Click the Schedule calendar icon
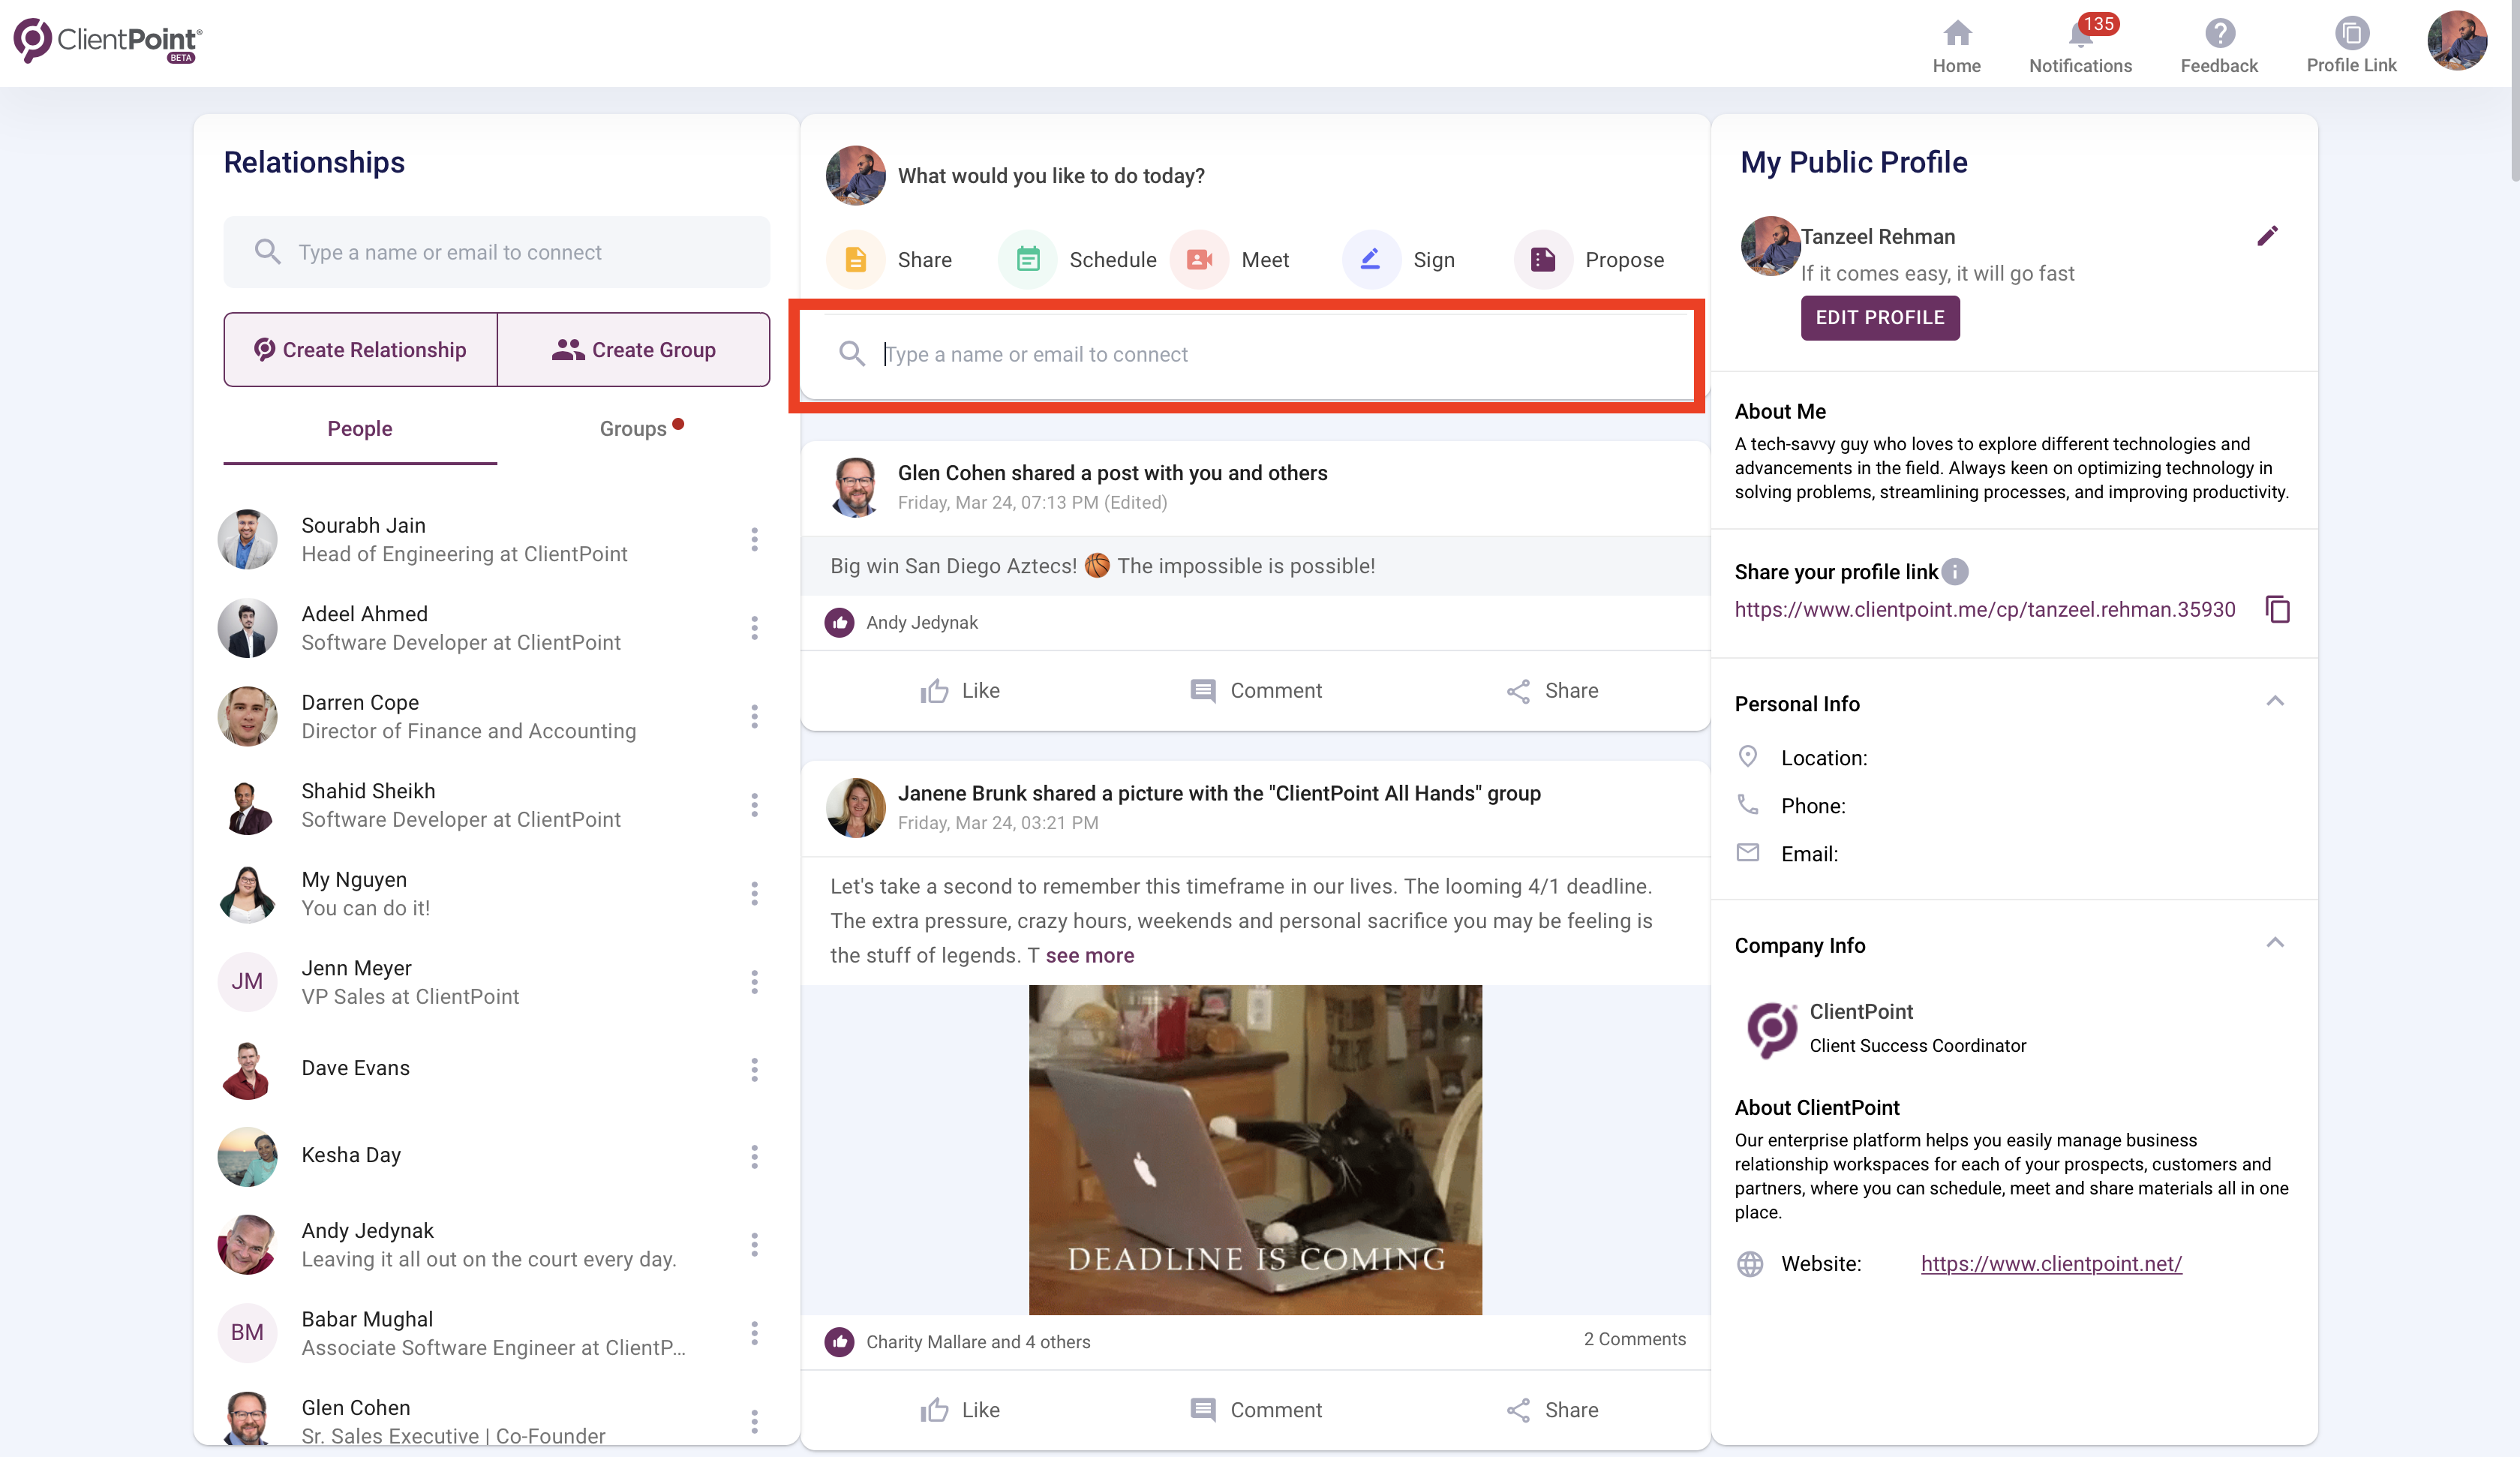2520x1457 pixels. click(x=1027, y=260)
